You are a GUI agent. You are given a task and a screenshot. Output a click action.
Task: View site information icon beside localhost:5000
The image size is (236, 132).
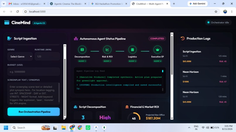(25, 12)
